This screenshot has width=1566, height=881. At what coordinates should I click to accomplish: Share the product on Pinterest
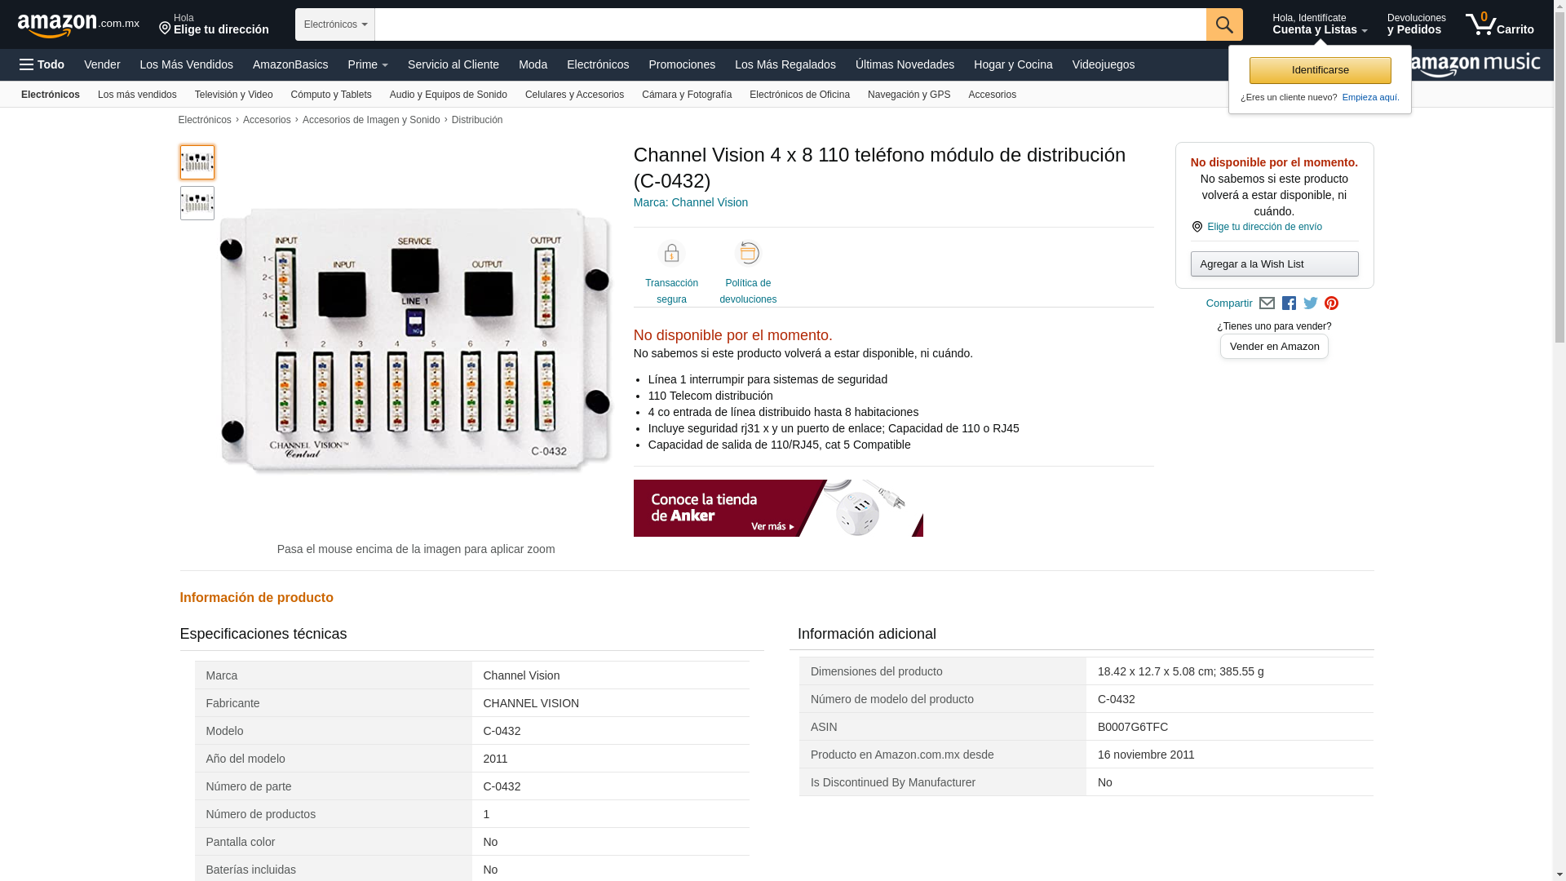[x=1332, y=303]
